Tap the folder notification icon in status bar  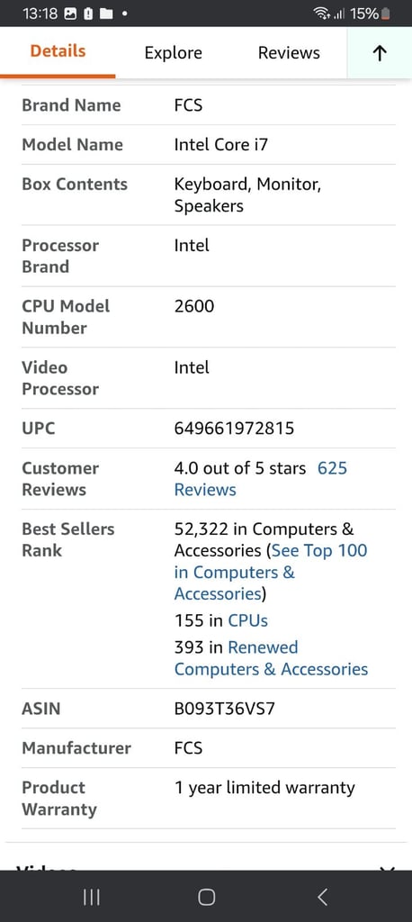click(106, 13)
